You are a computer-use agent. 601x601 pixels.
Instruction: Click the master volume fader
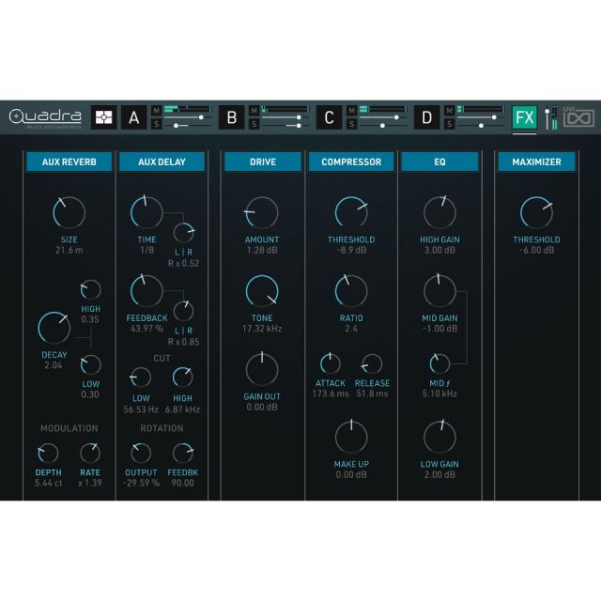pos(547,112)
